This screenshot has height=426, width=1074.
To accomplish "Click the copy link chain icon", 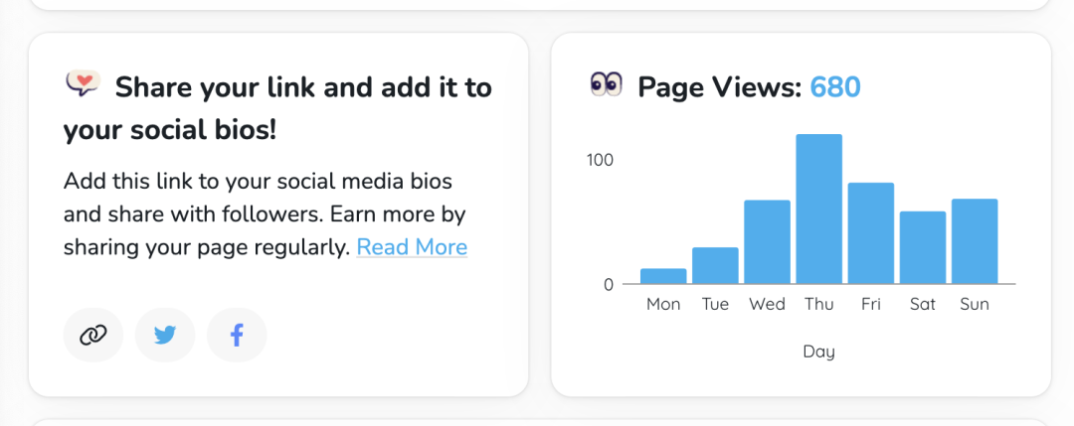I will [x=93, y=335].
